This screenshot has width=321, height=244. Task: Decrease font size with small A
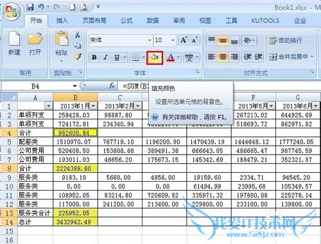coord(195,40)
